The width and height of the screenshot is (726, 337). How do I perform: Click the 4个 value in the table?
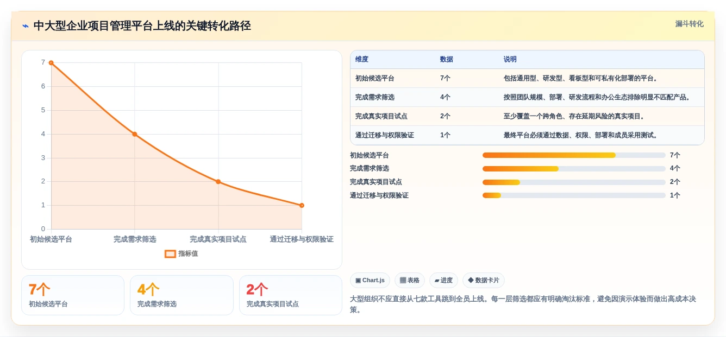[445, 97]
